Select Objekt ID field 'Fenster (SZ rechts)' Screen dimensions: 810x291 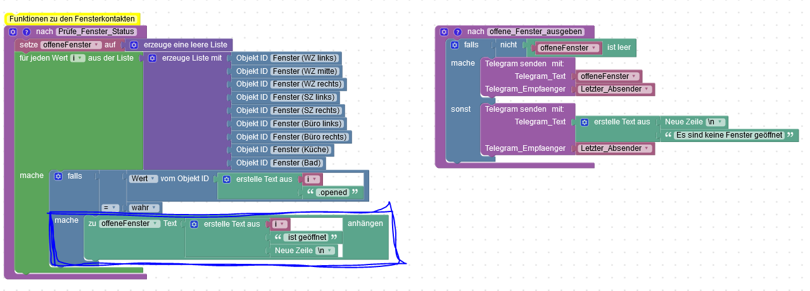tap(307, 110)
